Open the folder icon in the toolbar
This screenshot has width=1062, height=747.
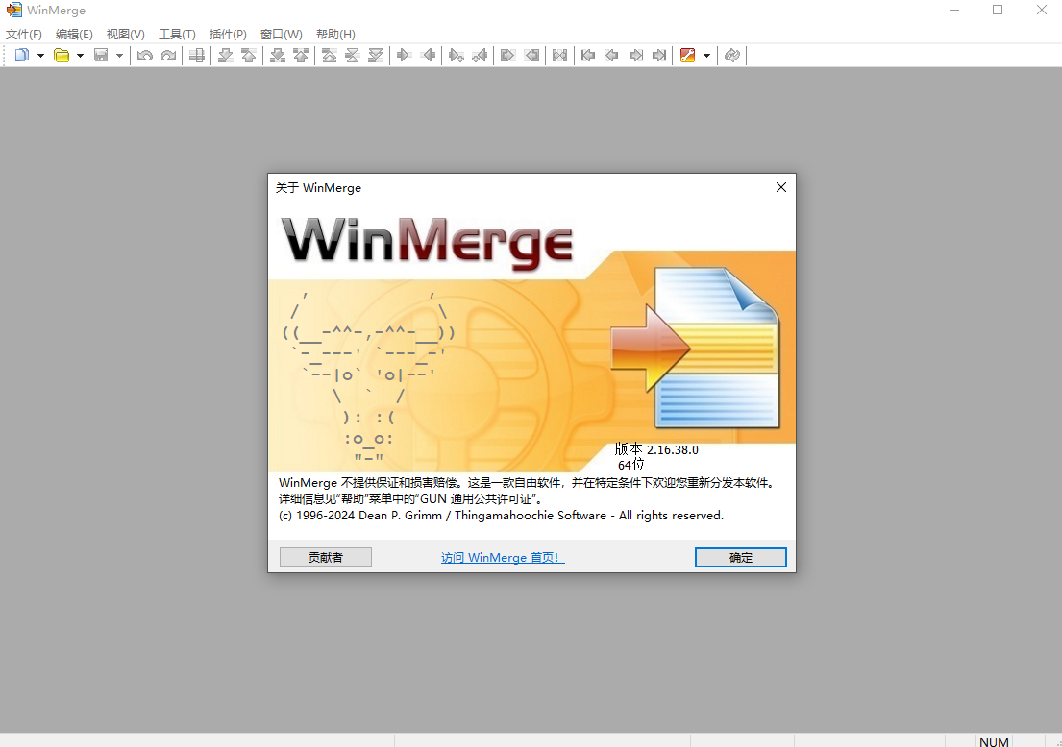pos(62,56)
